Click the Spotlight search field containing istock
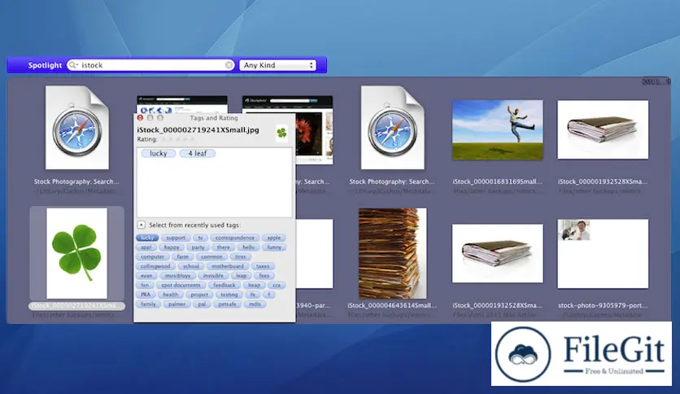The height and width of the screenshot is (394, 680). click(150, 65)
